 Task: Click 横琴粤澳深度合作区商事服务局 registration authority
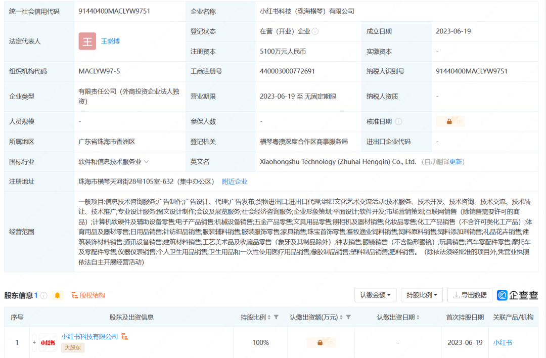point(304,142)
